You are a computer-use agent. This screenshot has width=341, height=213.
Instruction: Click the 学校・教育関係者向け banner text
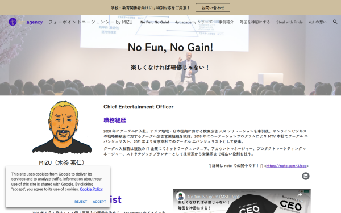pyautogui.click(x=150, y=8)
